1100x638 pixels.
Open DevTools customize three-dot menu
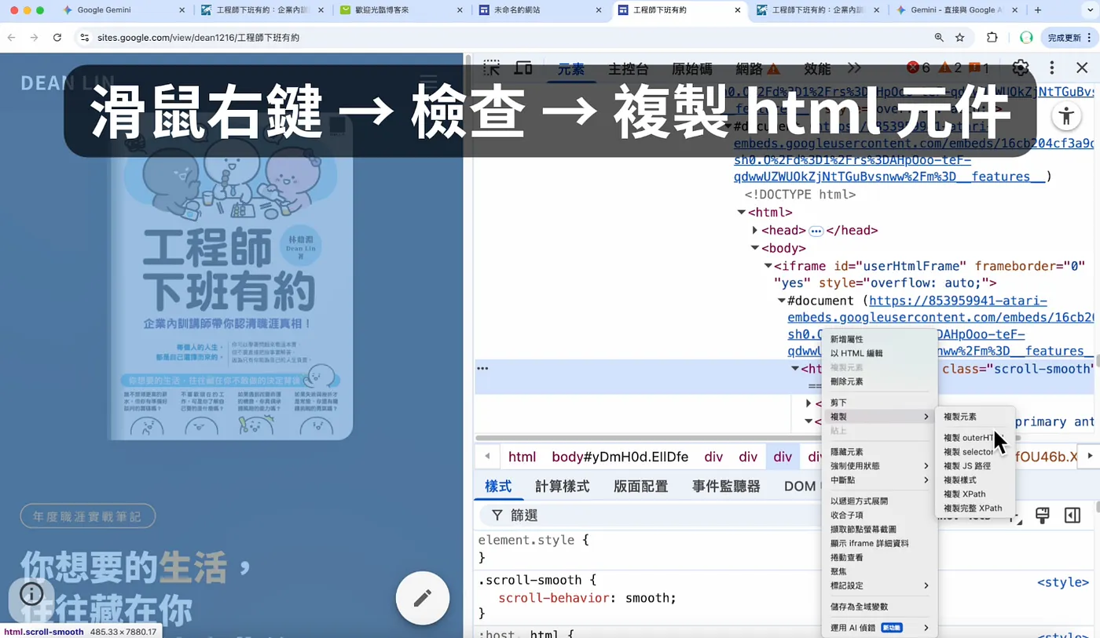pos(1052,68)
